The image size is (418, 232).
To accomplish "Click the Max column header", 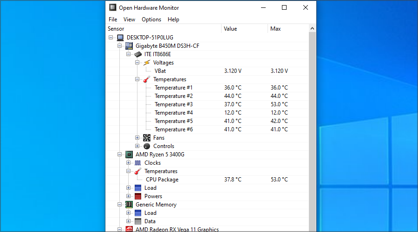I will tap(288, 29).
